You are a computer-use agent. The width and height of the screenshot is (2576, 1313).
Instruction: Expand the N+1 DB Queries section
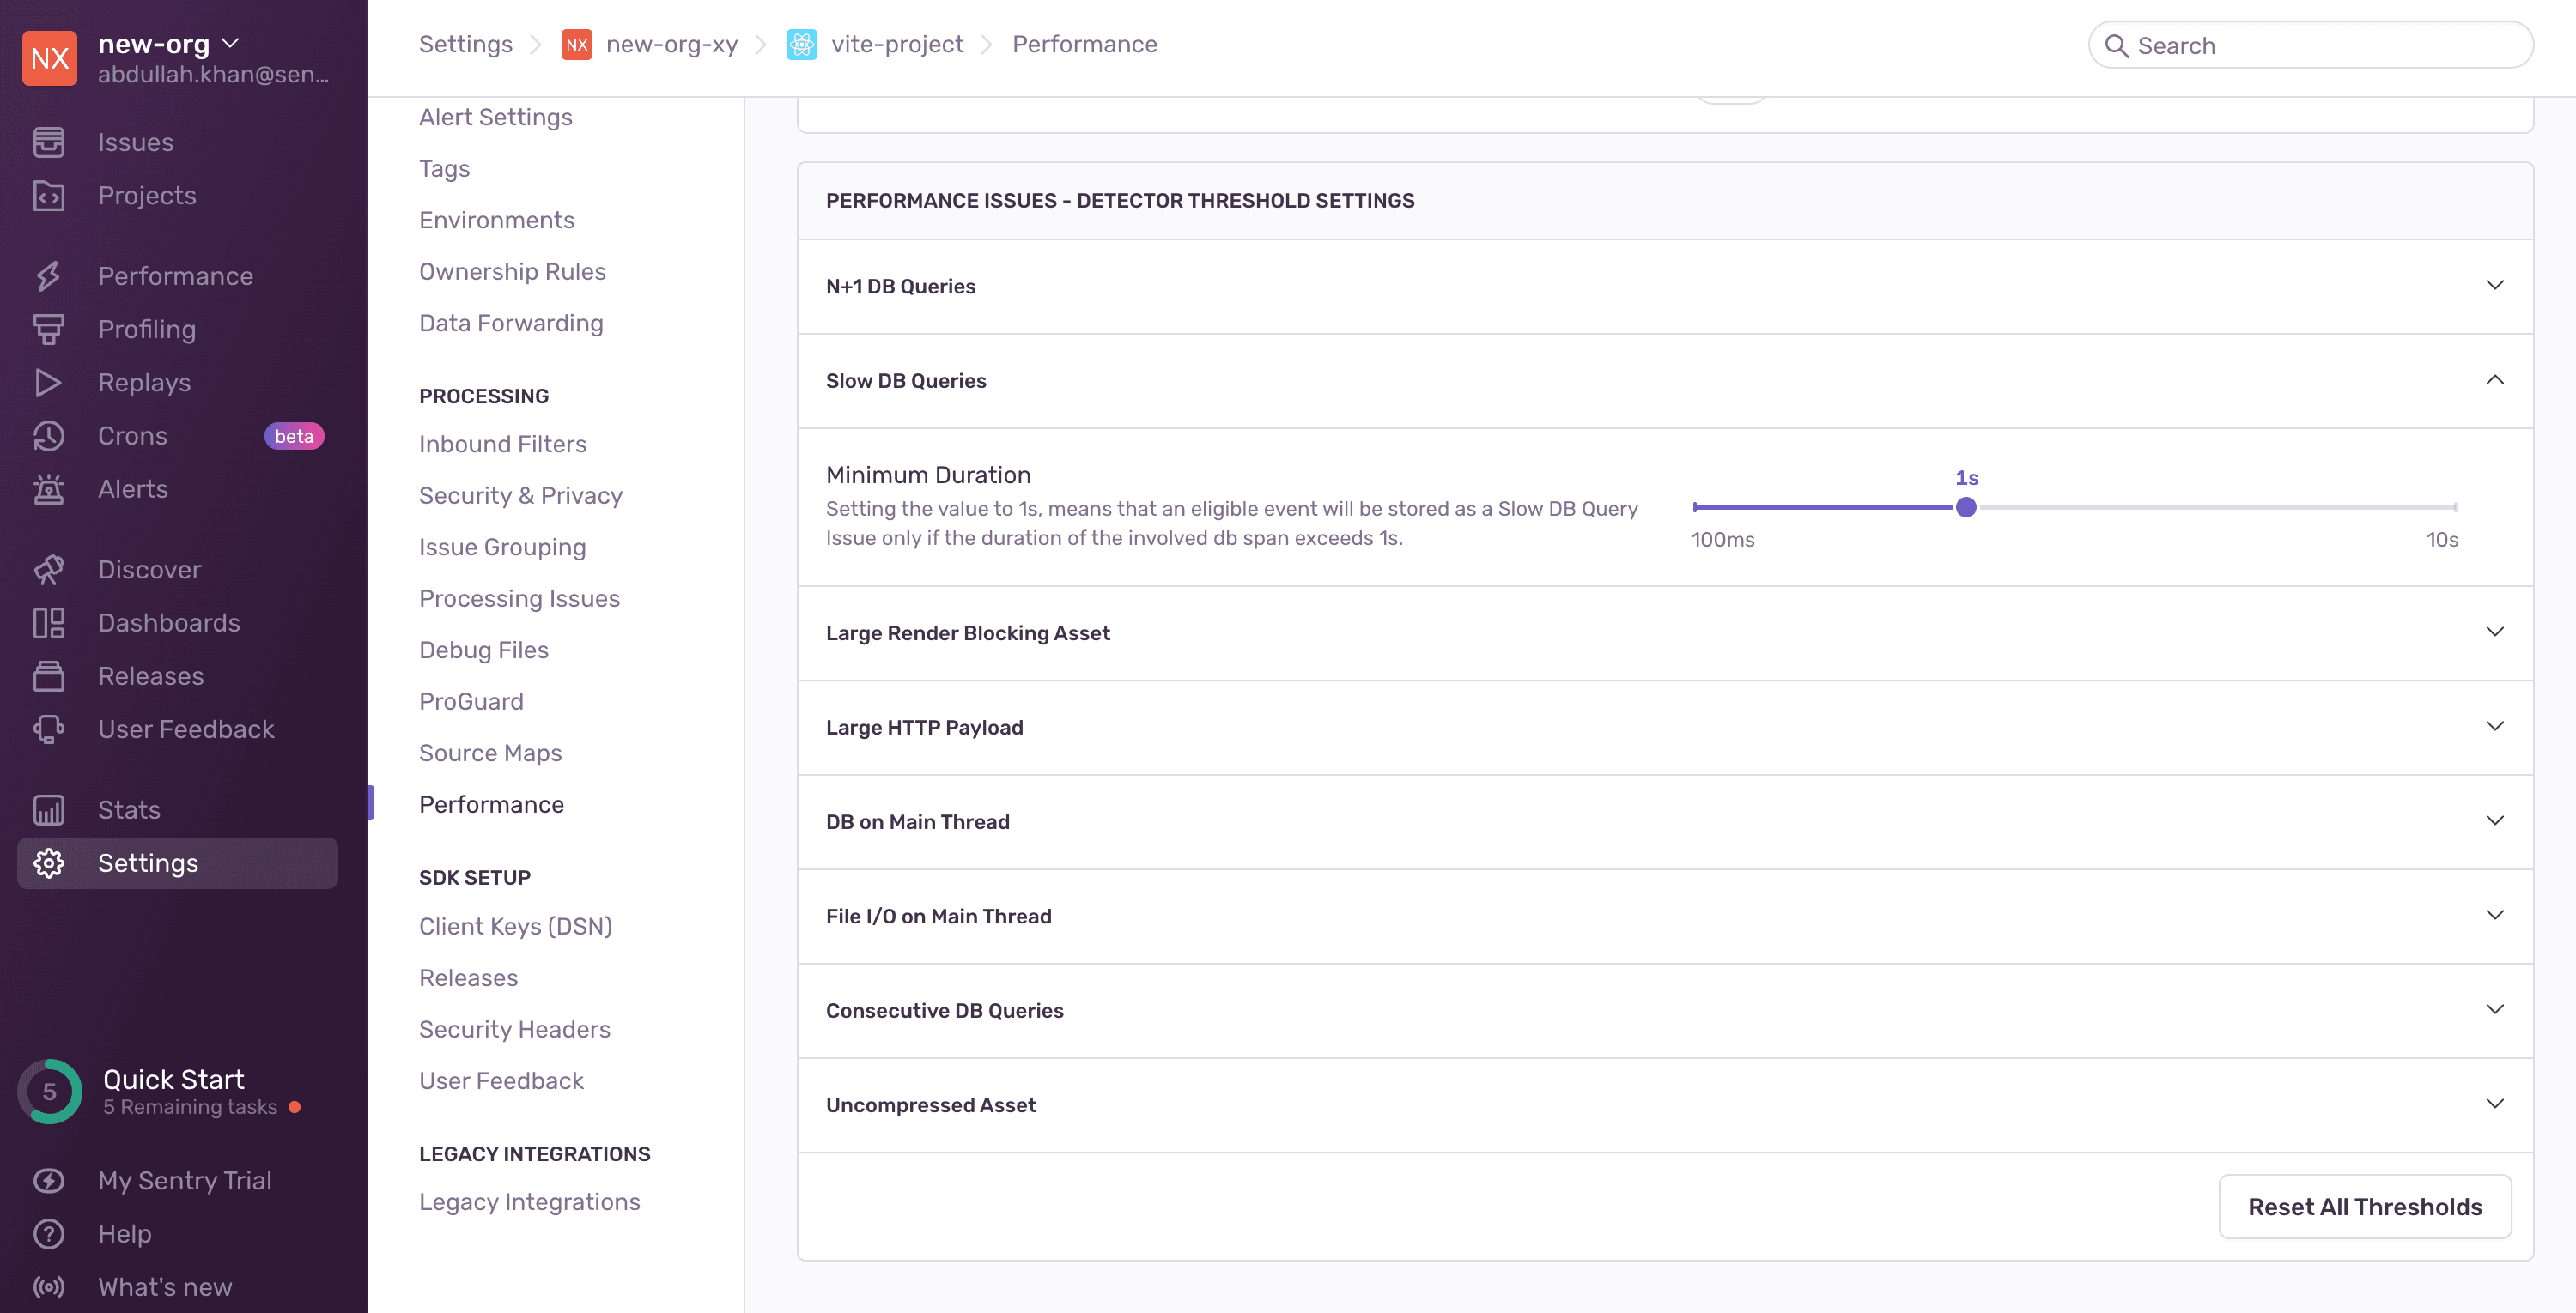point(2494,285)
